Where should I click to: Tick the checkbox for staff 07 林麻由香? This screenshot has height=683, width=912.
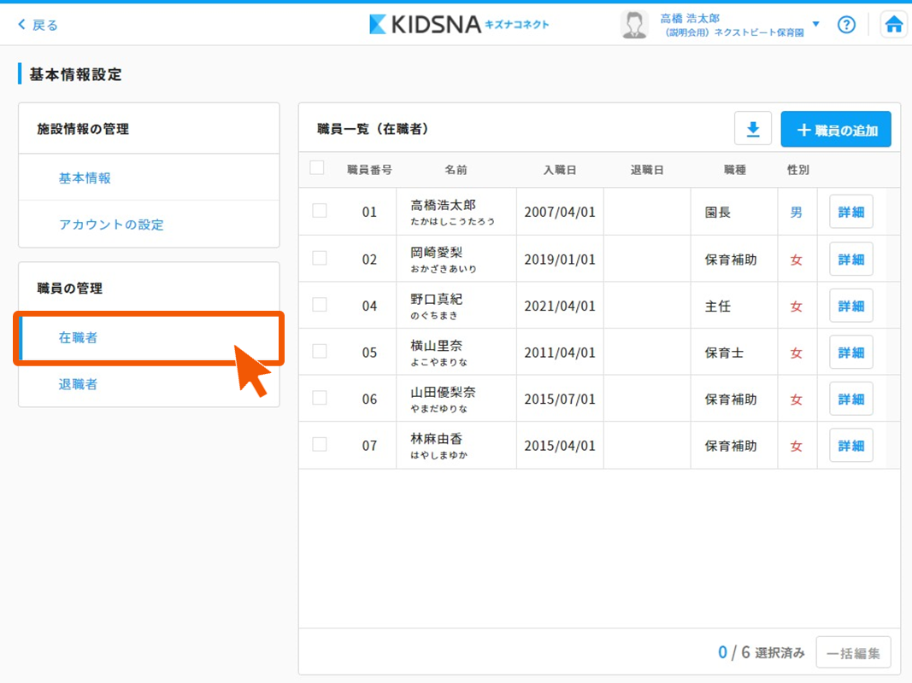click(x=320, y=445)
